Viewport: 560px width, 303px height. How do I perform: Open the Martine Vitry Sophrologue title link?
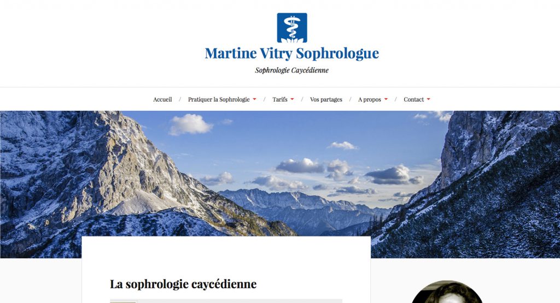[x=292, y=53]
